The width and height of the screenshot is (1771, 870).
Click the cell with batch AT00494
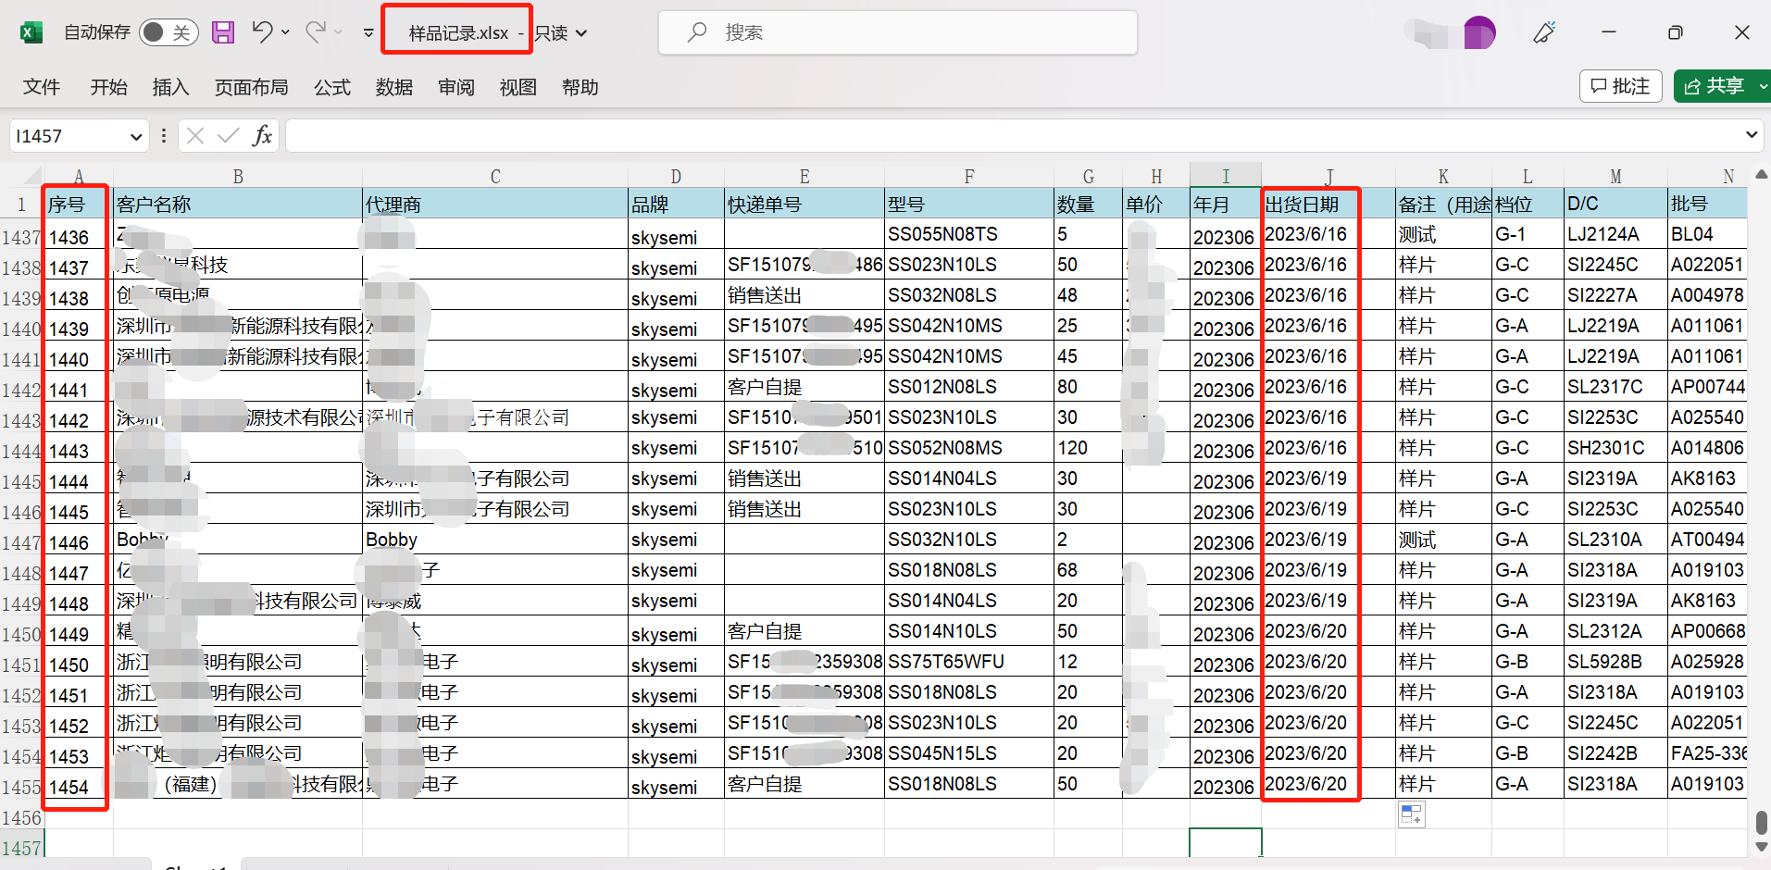pos(1707,540)
